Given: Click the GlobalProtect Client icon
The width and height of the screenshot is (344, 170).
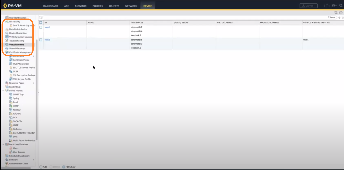Looking at the screenshot, I should point(7,163).
